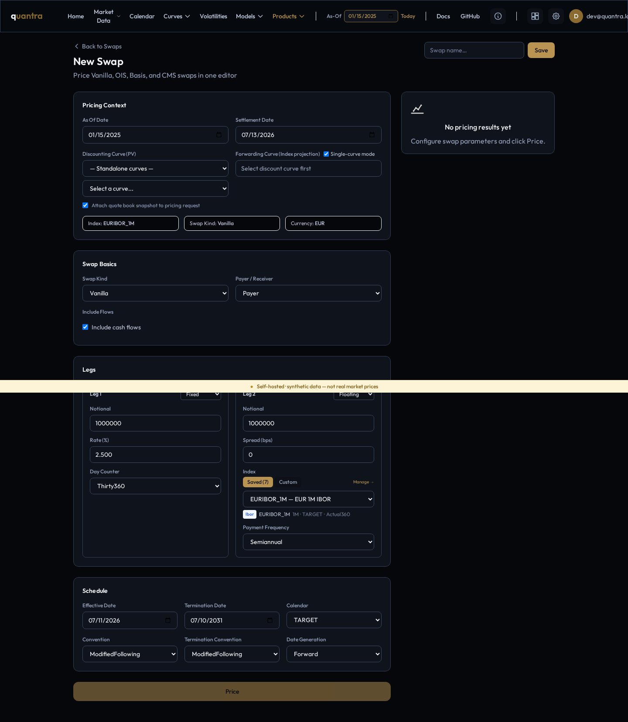This screenshot has width=628, height=722.
Task: Expand the Models menu
Action: (x=249, y=16)
